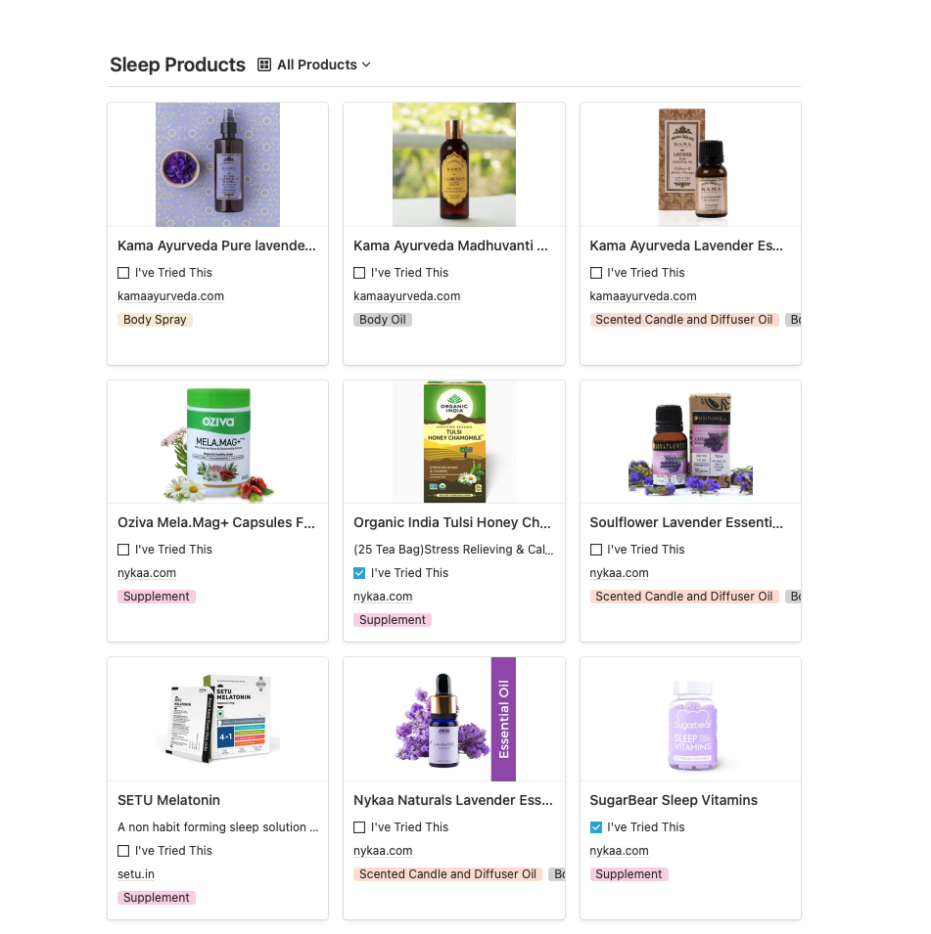
Task: Click the gallery view icon beside All Products
Action: tap(263, 65)
